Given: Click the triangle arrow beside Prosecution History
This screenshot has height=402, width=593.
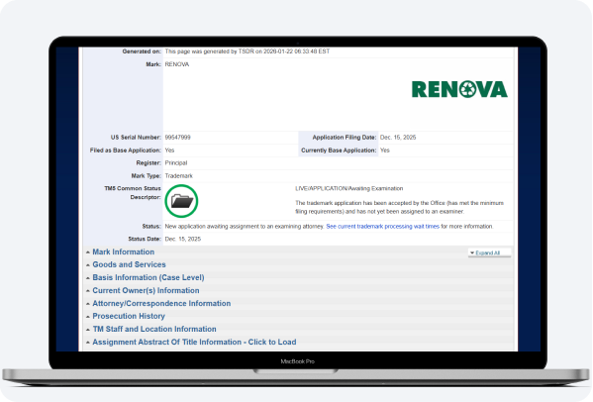Looking at the screenshot, I should 88,317.
